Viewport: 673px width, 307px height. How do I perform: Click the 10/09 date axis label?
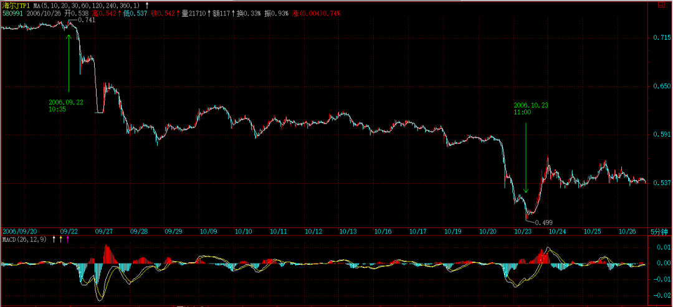(209, 231)
